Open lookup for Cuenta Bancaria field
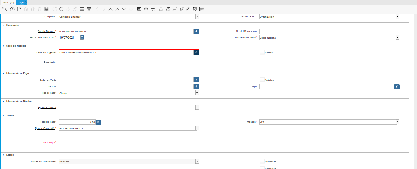Screen dimensions: 417x169 (196, 31)
